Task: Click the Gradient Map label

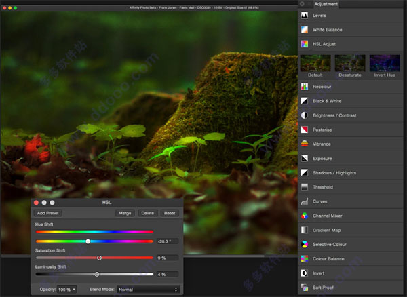Action: [x=326, y=230]
